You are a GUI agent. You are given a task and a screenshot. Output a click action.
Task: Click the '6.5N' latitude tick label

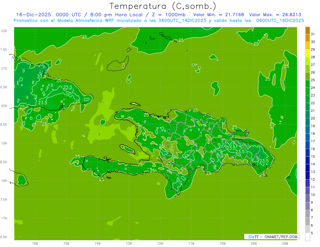(4, 237)
